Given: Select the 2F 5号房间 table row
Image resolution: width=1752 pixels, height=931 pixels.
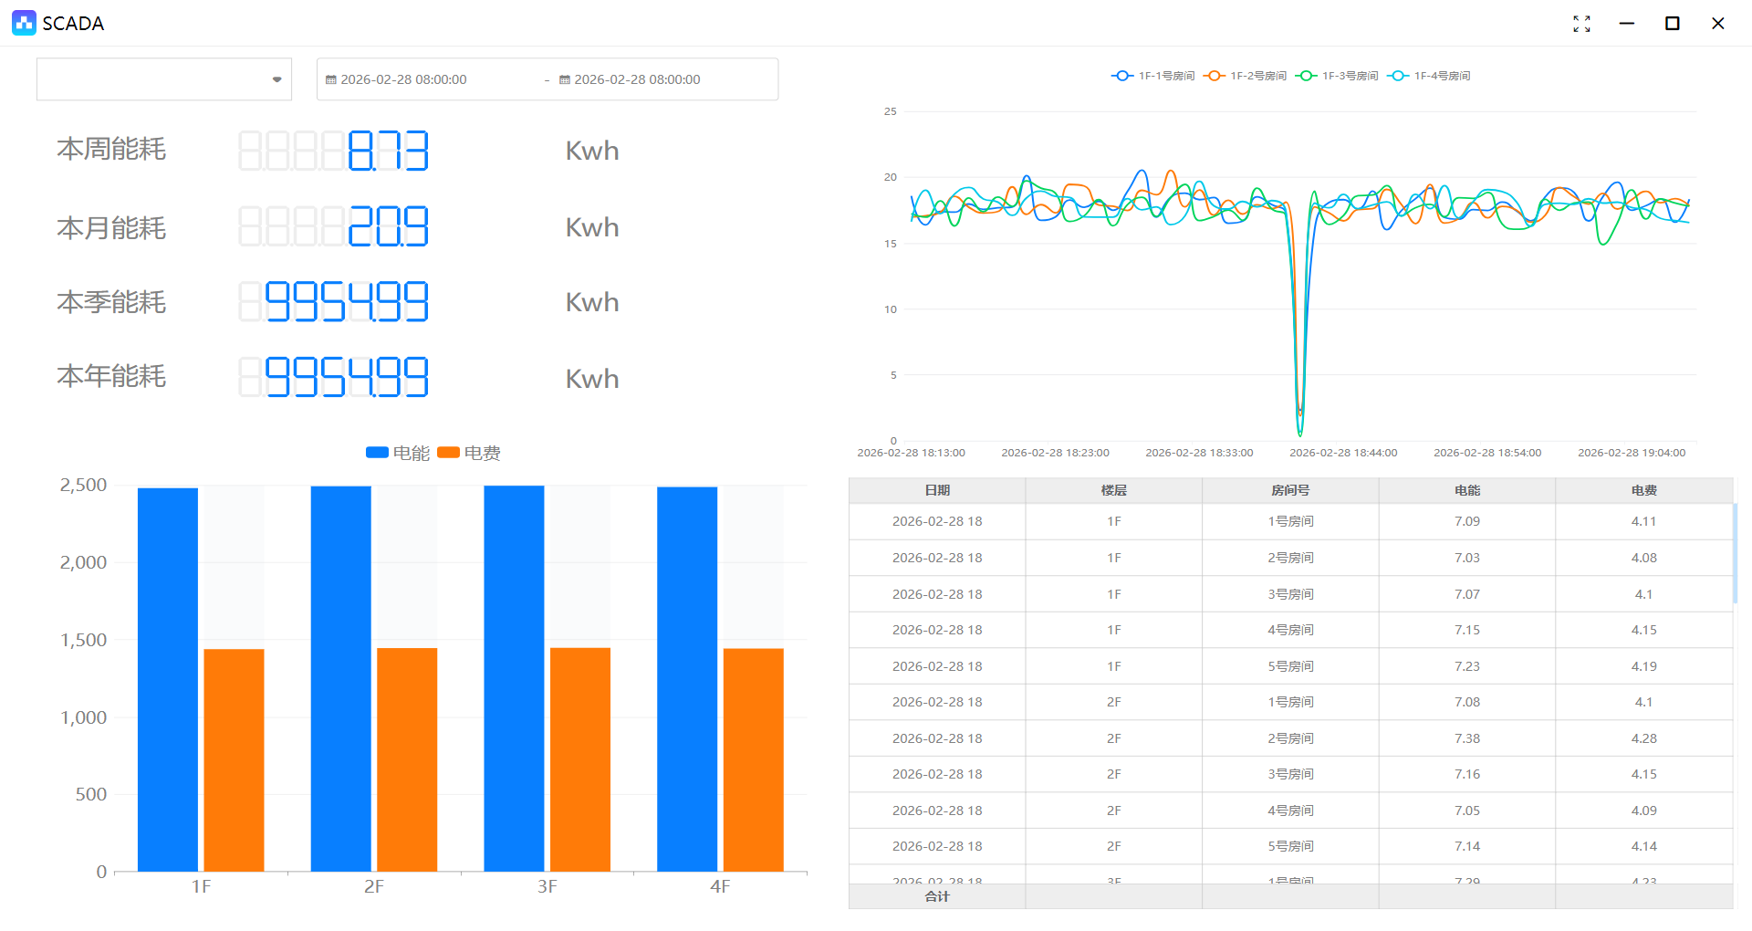Looking at the screenshot, I should (1290, 846).
